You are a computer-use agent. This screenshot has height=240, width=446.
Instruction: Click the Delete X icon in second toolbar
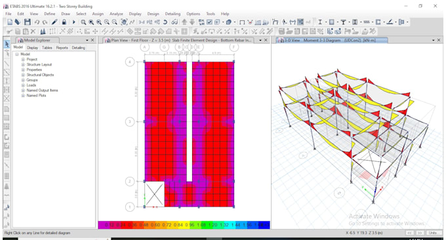(33, 31)
